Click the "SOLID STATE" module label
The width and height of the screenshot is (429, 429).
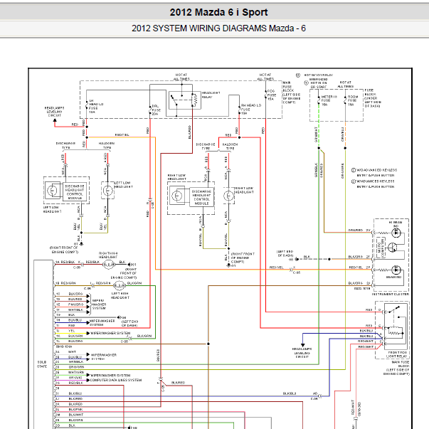click(42, 364)
